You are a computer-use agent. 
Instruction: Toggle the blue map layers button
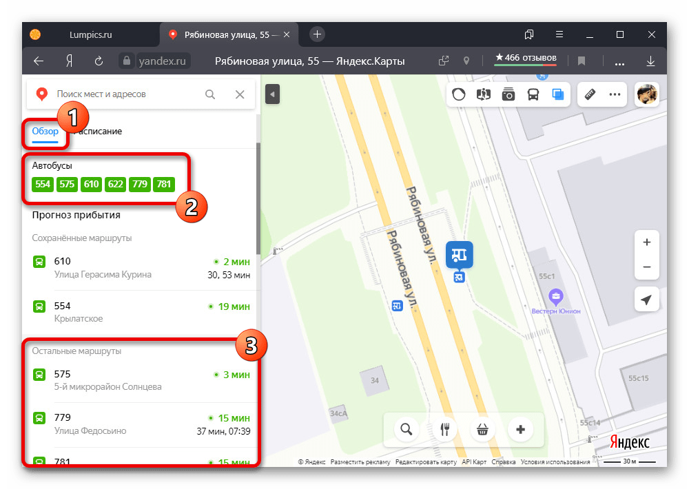(557, 94)
